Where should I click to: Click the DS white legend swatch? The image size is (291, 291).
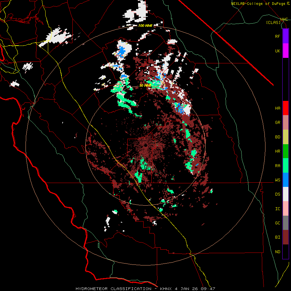pos(286,194)
